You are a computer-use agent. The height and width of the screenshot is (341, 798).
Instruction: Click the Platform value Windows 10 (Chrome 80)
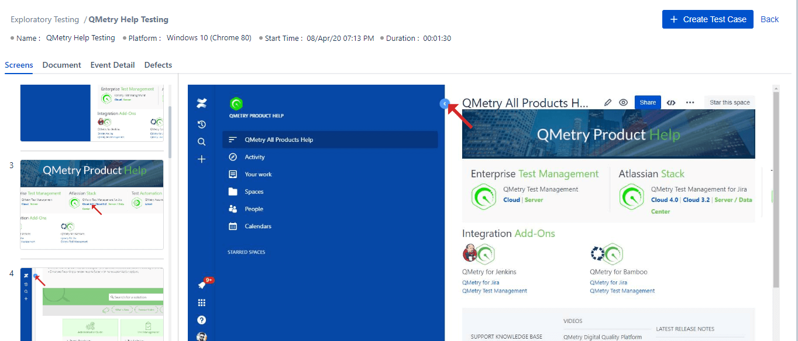209,38
